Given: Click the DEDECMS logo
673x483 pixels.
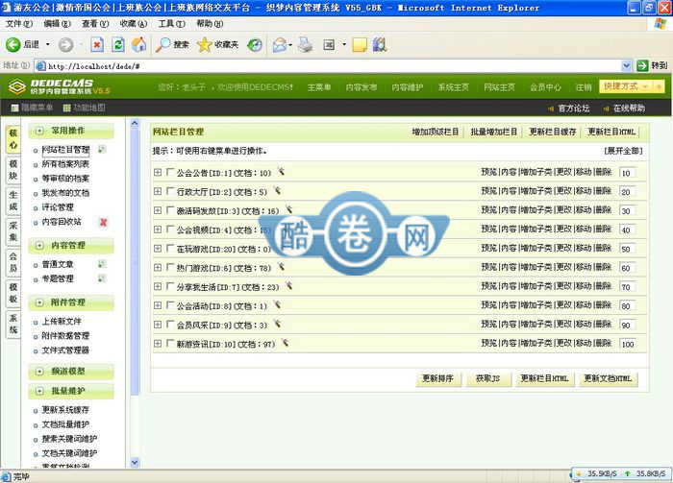Looking at the screenshot, I should [x=59, y=86].
